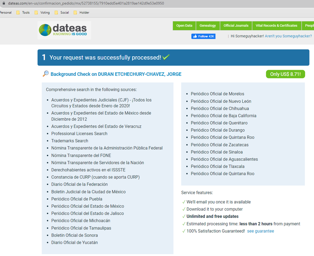Open the Open Data tab
This screenshot has height=256, width=314.
[x=184, y=26]
